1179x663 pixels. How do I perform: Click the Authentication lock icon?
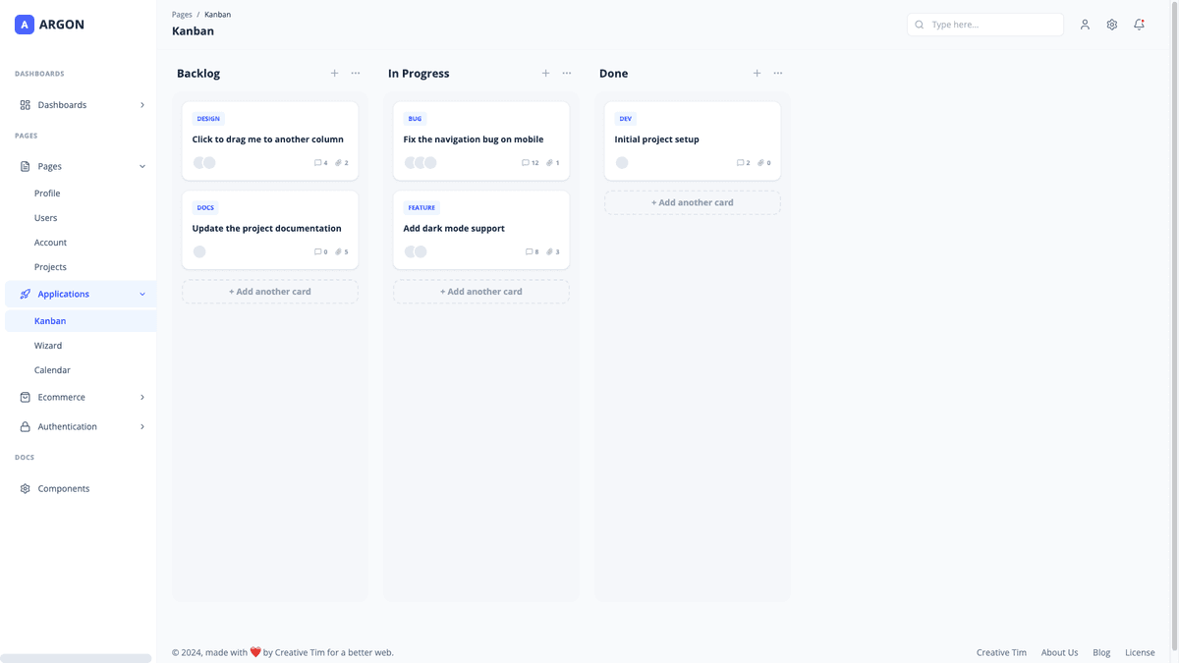pyautogui.click(x=25, y=426)
